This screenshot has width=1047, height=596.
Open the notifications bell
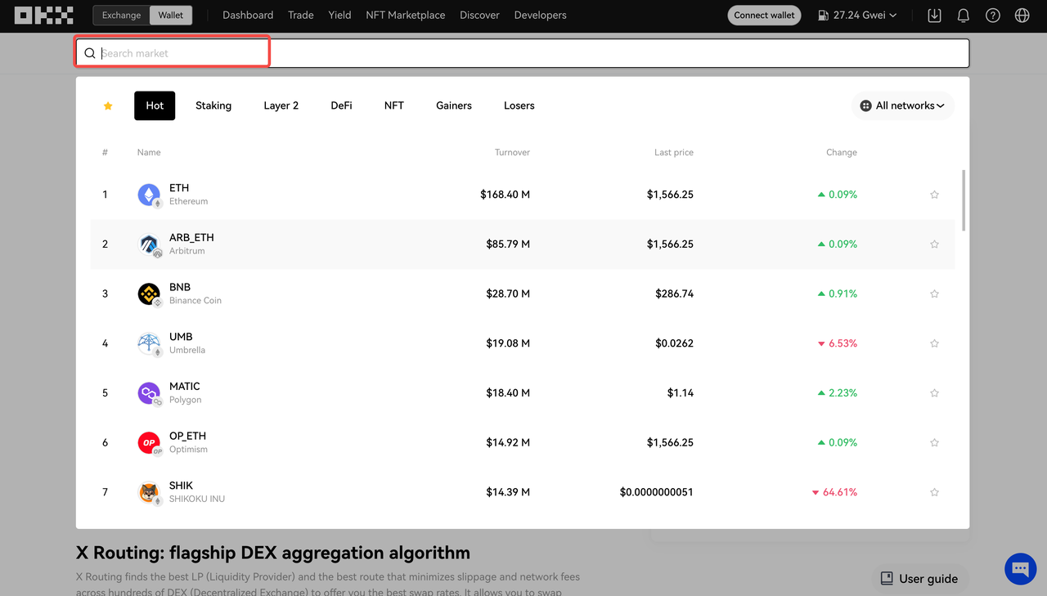[964, 15]
